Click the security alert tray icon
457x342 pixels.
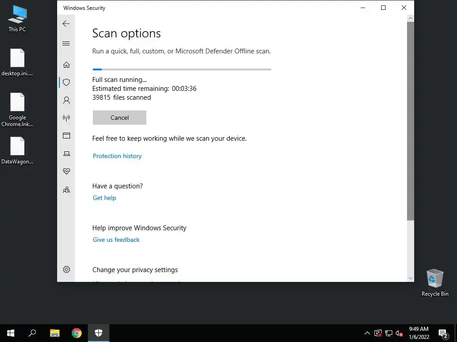tap(378, 333)
